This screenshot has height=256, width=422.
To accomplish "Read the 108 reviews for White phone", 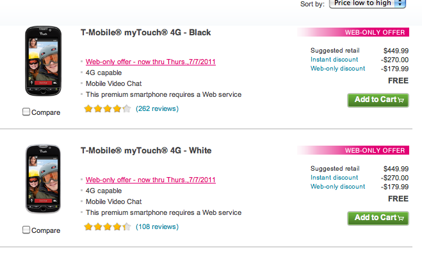I will [x=157, y=227].
